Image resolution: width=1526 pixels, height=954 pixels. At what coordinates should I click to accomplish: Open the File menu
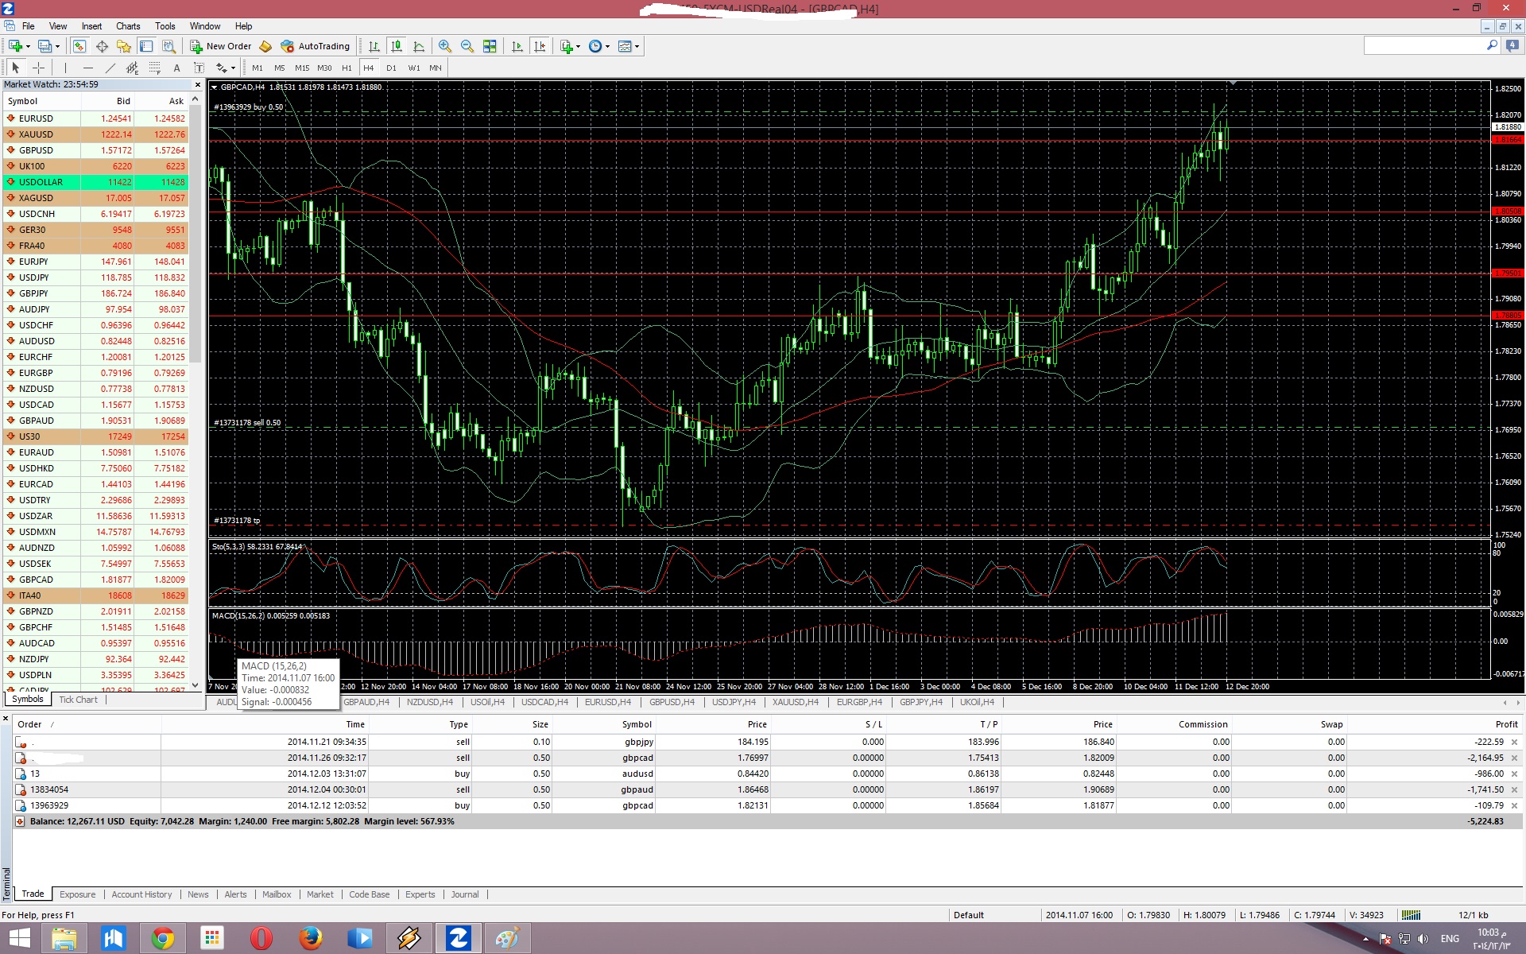(28, 26)
